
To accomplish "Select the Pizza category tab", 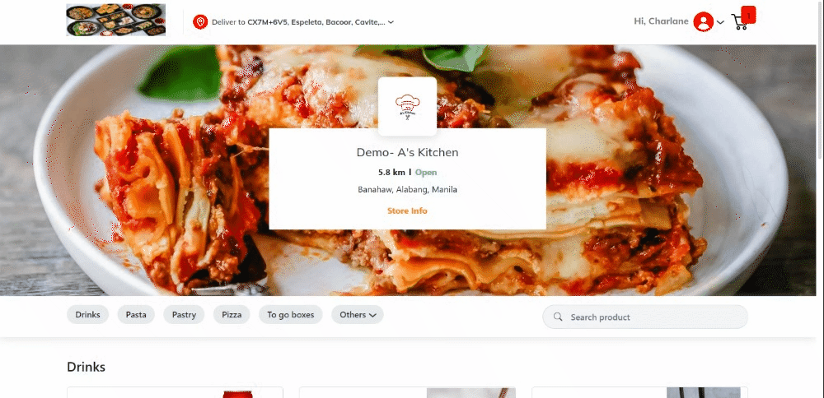I will click(232, 315).
